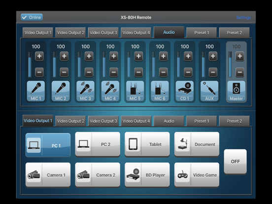Screen dimensions: 272x204
Task: Switch to Preset 1 tab in top panel
Action: [202, 33]
